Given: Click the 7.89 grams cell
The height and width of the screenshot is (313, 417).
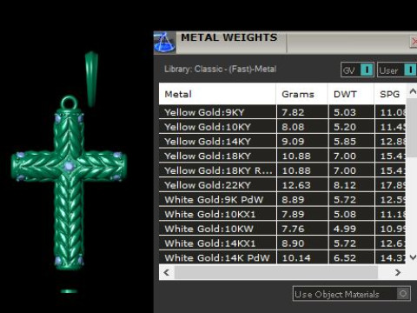Looking at the screenshot, I should pos(302,214).
